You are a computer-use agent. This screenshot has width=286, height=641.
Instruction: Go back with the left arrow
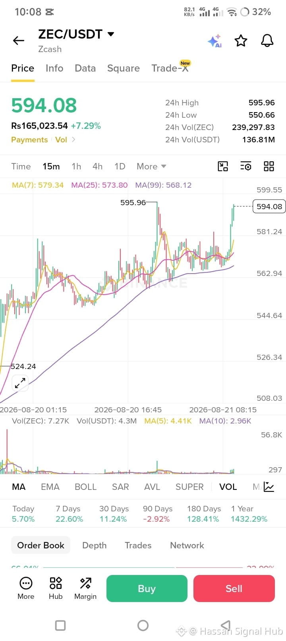click(x=19, y=41)
